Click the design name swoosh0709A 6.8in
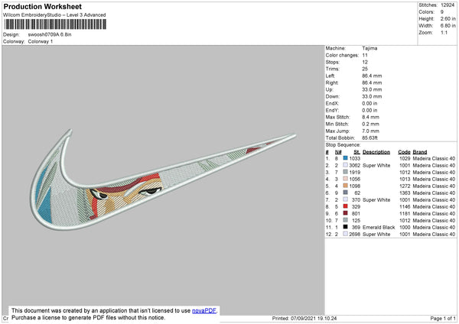The height and width of the screenshot is (324, 459). coord(50,34)
